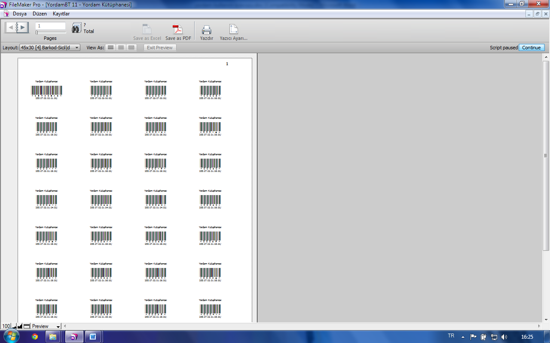Open the Windows Start button
This screenshot has height=343, width=550.
point(11,337)
